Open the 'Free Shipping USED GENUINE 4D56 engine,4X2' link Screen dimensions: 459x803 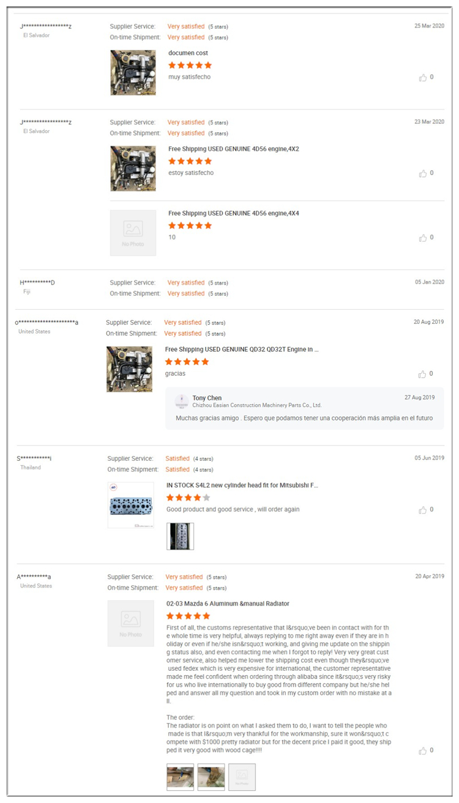point(233,149)
